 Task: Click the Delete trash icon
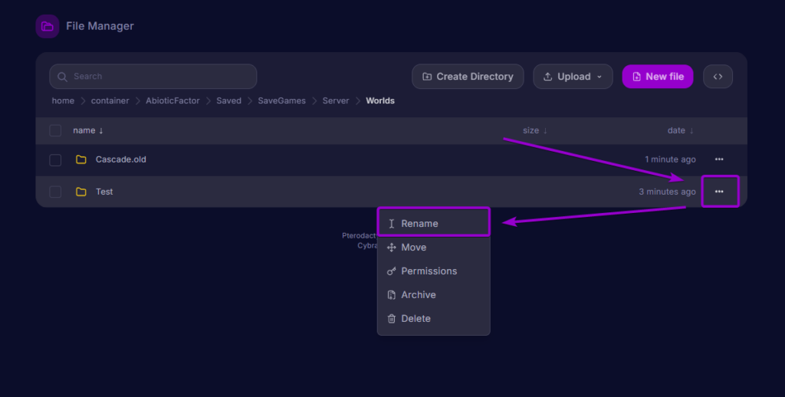(x=392, y=318)
